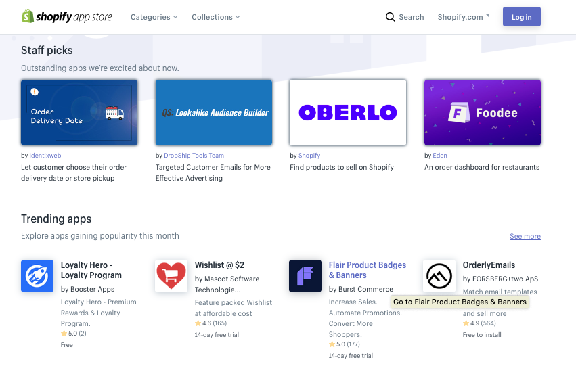Visit Eden developer link
Image resolution: width=576 pixels, height=391 pixels.
point(440,156)
